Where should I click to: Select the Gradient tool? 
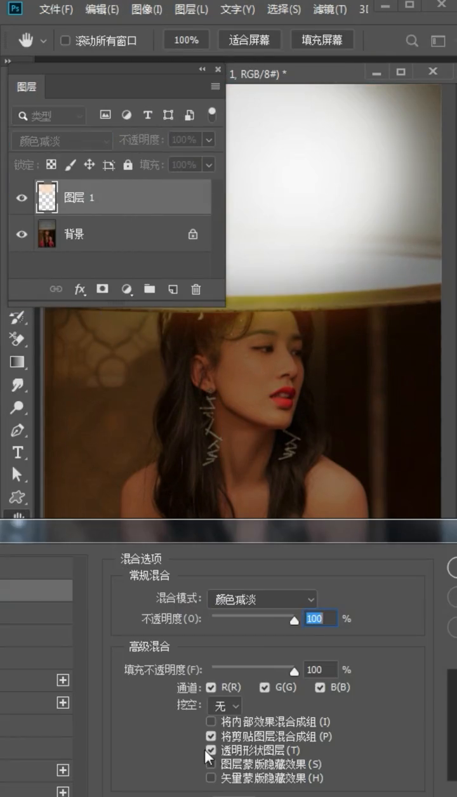[x=18, y=362]
